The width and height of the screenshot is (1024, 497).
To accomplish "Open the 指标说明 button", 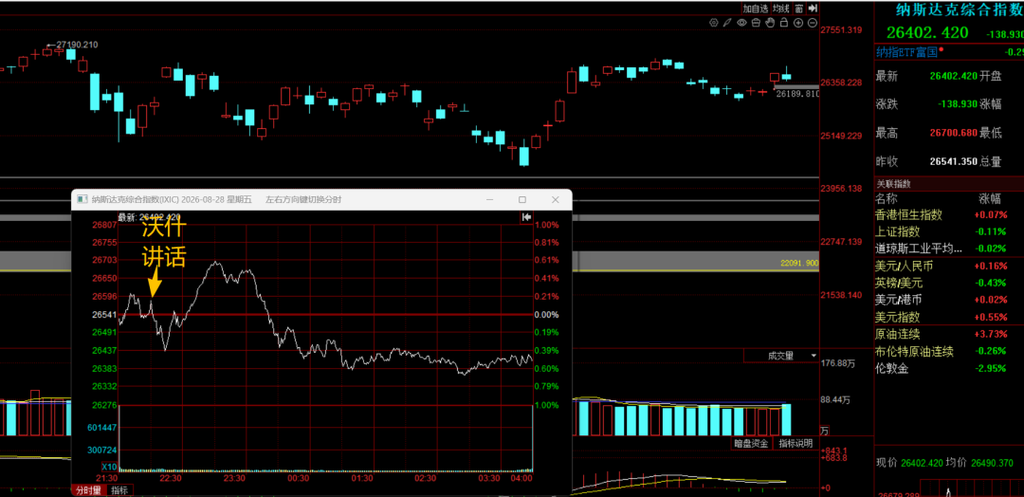I will pos(795,444).
